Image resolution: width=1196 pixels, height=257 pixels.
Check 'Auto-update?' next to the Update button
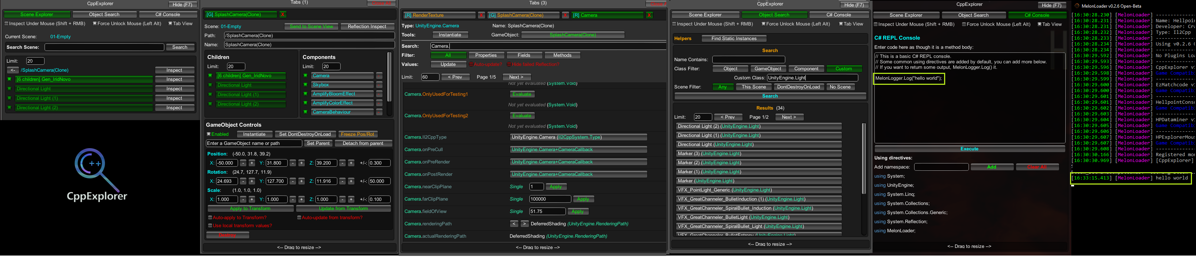[x=471, y=65]
